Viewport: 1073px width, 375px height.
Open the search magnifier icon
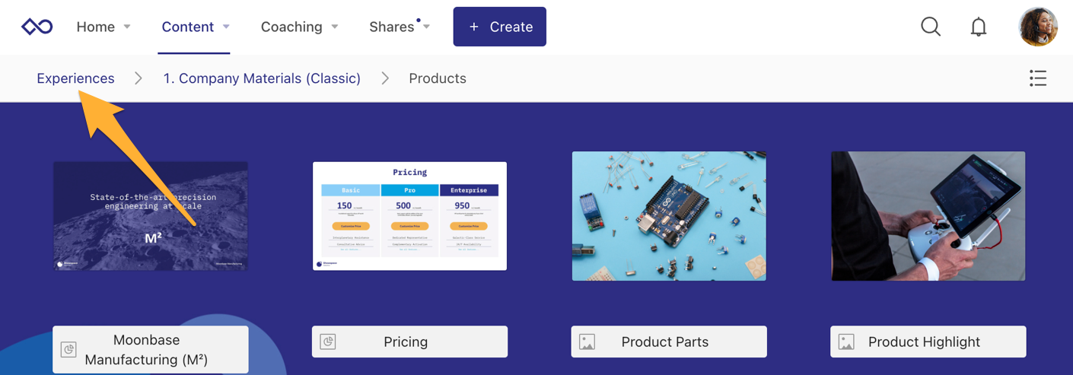[931, 27]
